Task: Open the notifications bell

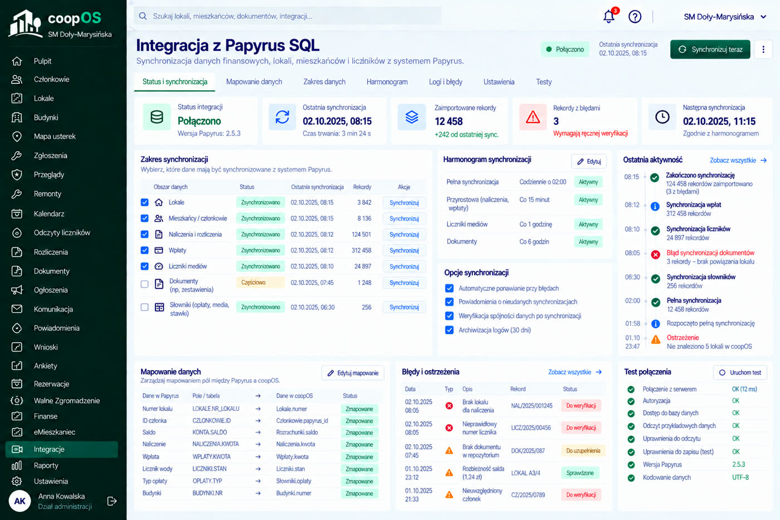Action: (609, 16)
